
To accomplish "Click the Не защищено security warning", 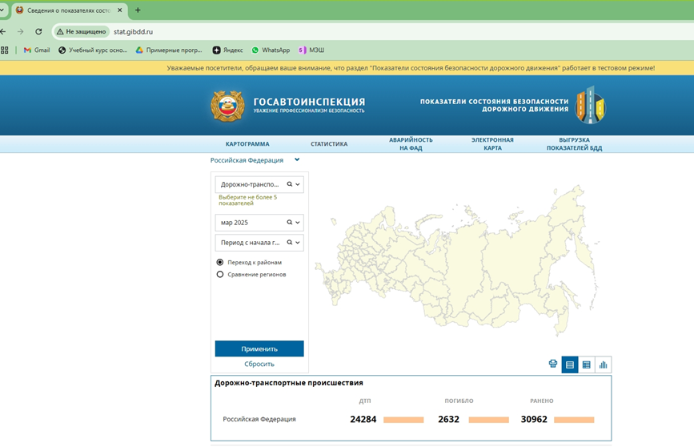I will 82,31.
